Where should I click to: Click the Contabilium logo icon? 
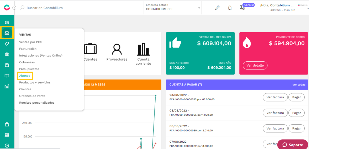tap(7, 8)
